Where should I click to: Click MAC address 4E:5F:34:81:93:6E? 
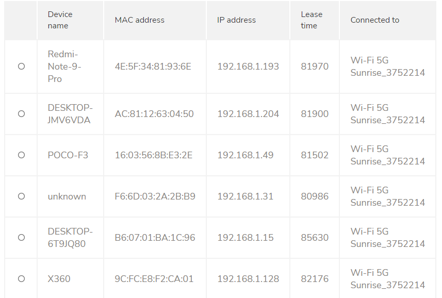(153, 67)
